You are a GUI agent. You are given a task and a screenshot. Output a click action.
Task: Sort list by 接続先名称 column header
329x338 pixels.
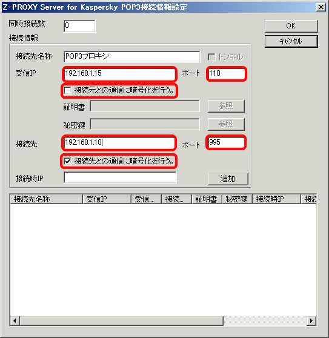tap(47, 199)
